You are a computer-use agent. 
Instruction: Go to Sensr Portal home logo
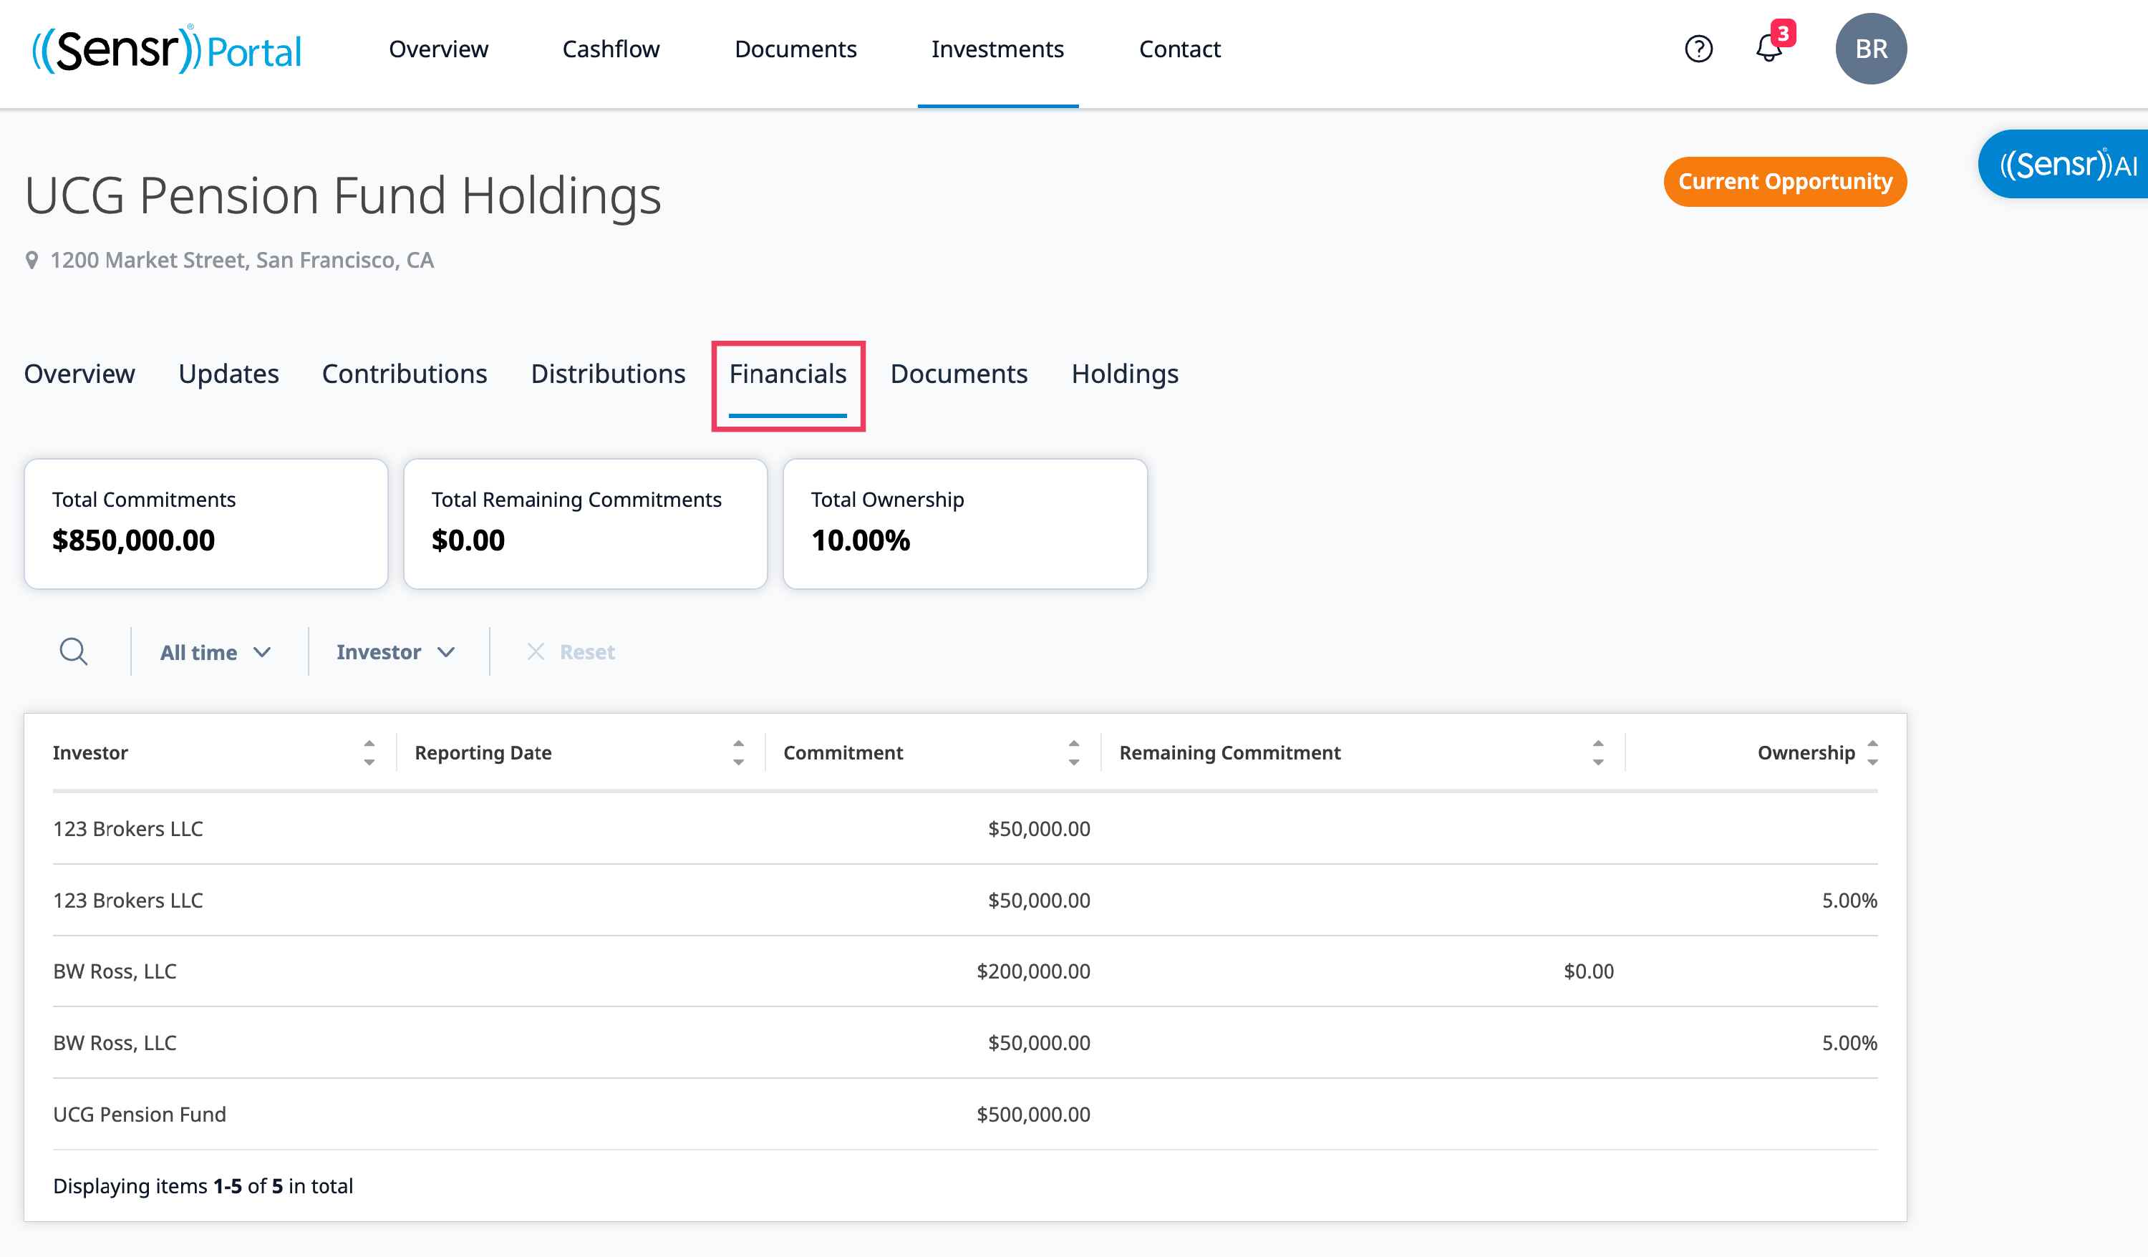click(167, 49)
